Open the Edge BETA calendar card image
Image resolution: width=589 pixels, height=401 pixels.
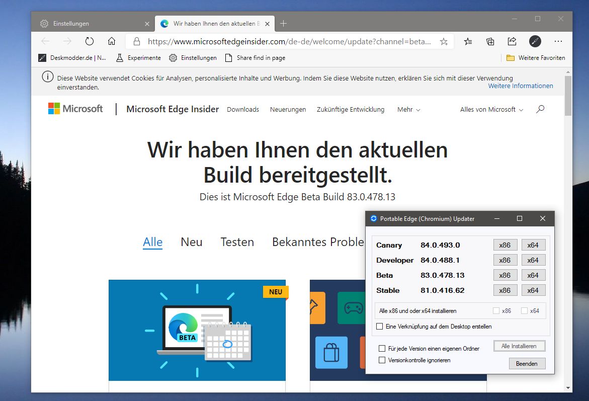[197, 330]
